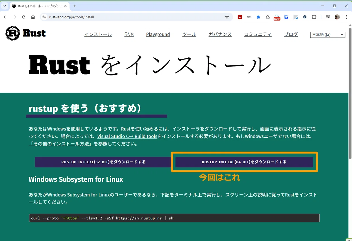
Task: Select the Rust をインストール browser tab
Action: pos(39,6)
